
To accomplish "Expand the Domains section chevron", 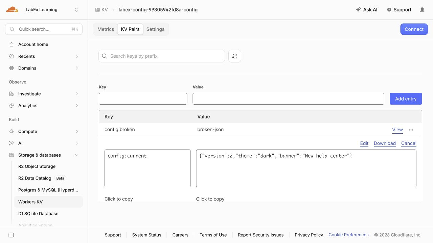I will [77, 68].
